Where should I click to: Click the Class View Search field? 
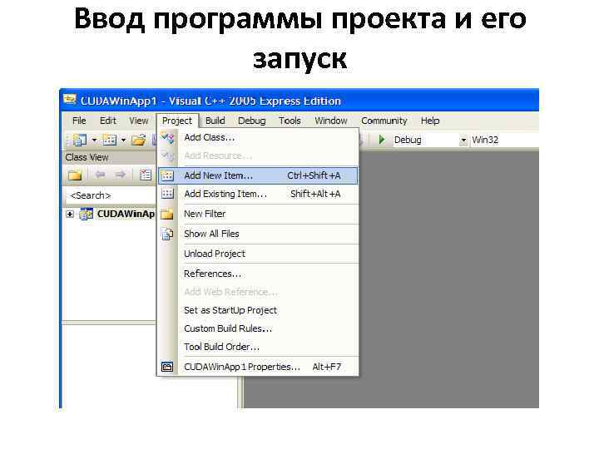(x=111, y=195)
